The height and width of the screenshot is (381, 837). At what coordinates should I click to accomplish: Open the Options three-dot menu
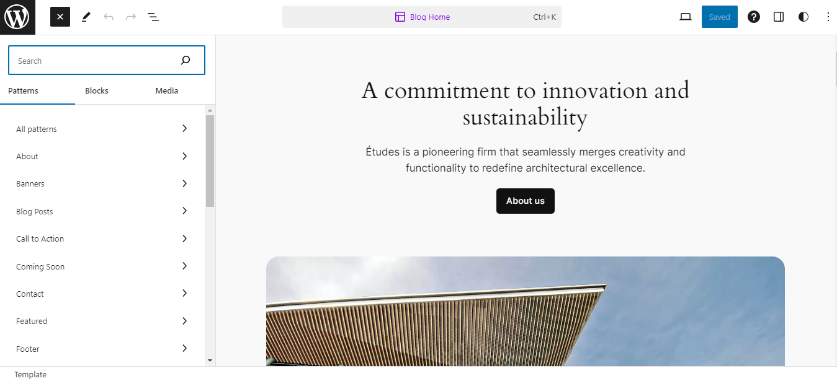(828, 17)
